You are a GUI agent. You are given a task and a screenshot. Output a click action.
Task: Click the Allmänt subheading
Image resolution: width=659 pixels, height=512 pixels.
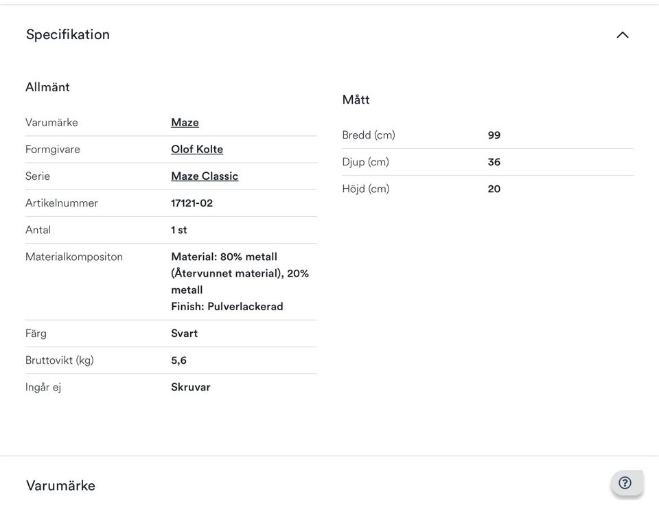pyautogui.click(x=47, y=87)
